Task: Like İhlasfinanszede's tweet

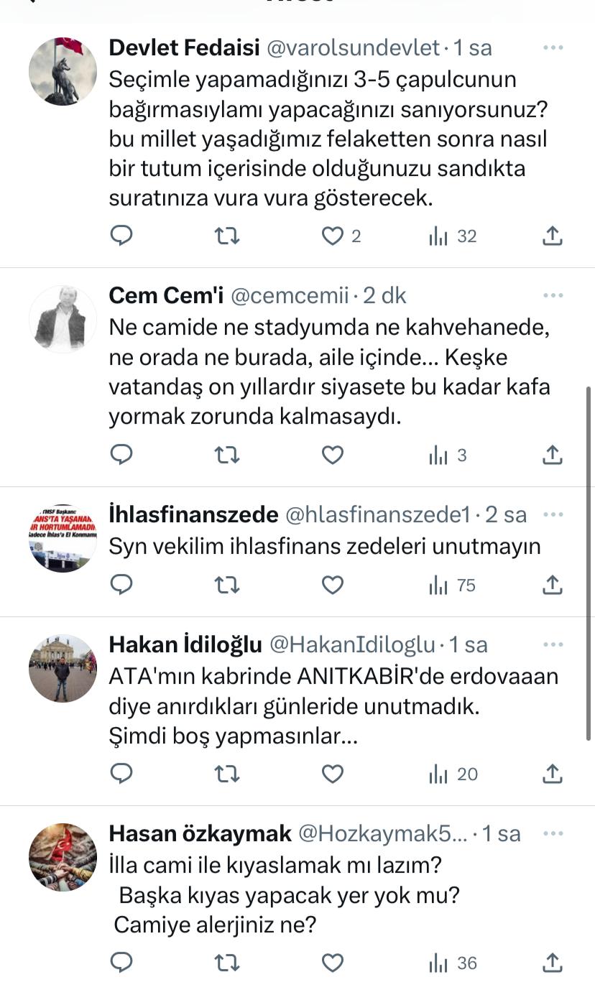Action: tap(332, 585)
